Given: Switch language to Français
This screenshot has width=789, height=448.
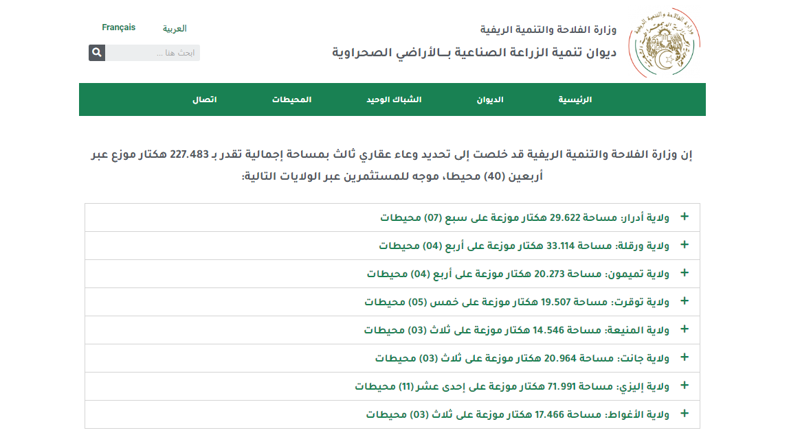Looking at the screenshot, I should (119, 27).
